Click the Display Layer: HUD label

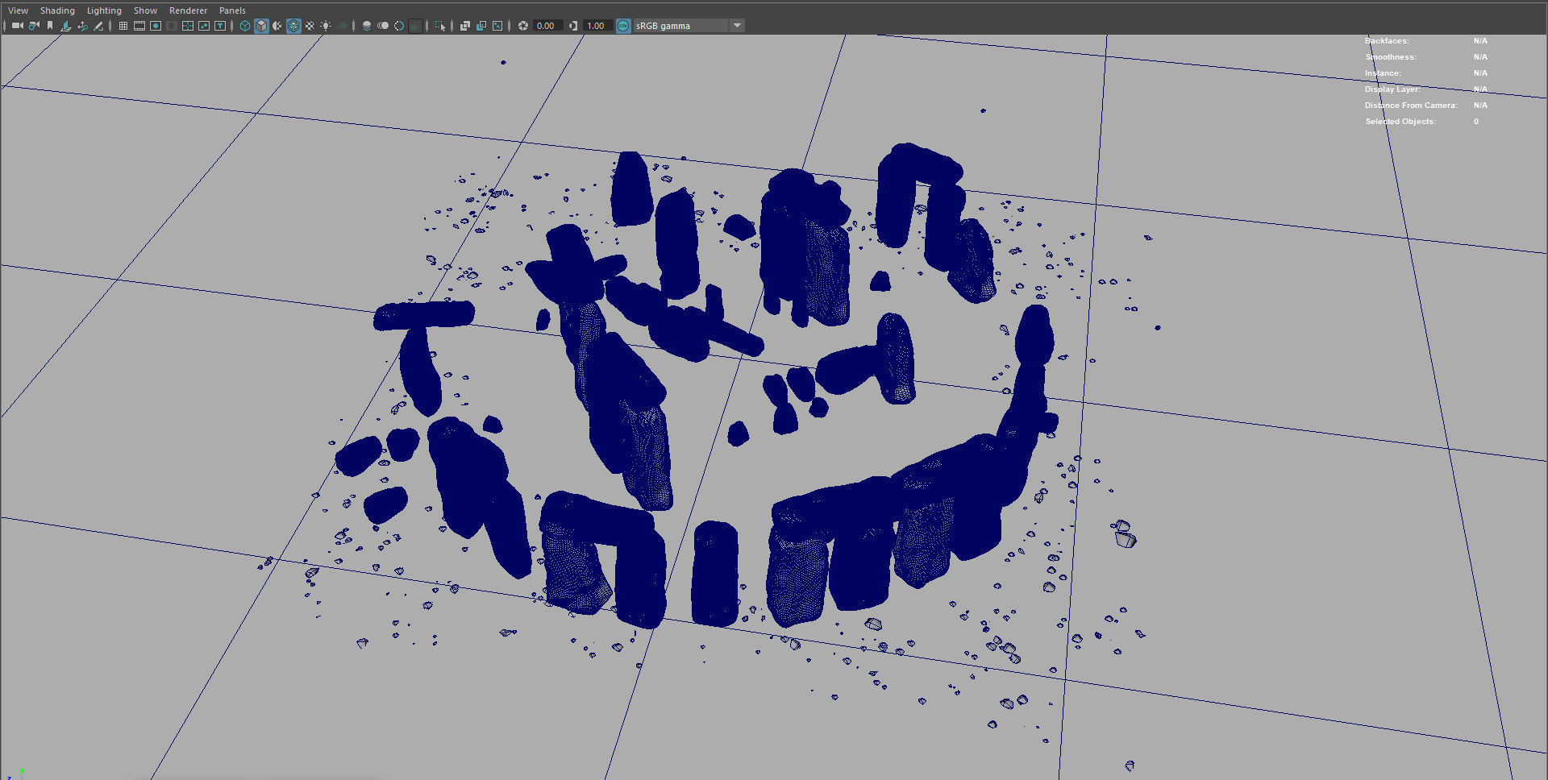click(1392, 89)
